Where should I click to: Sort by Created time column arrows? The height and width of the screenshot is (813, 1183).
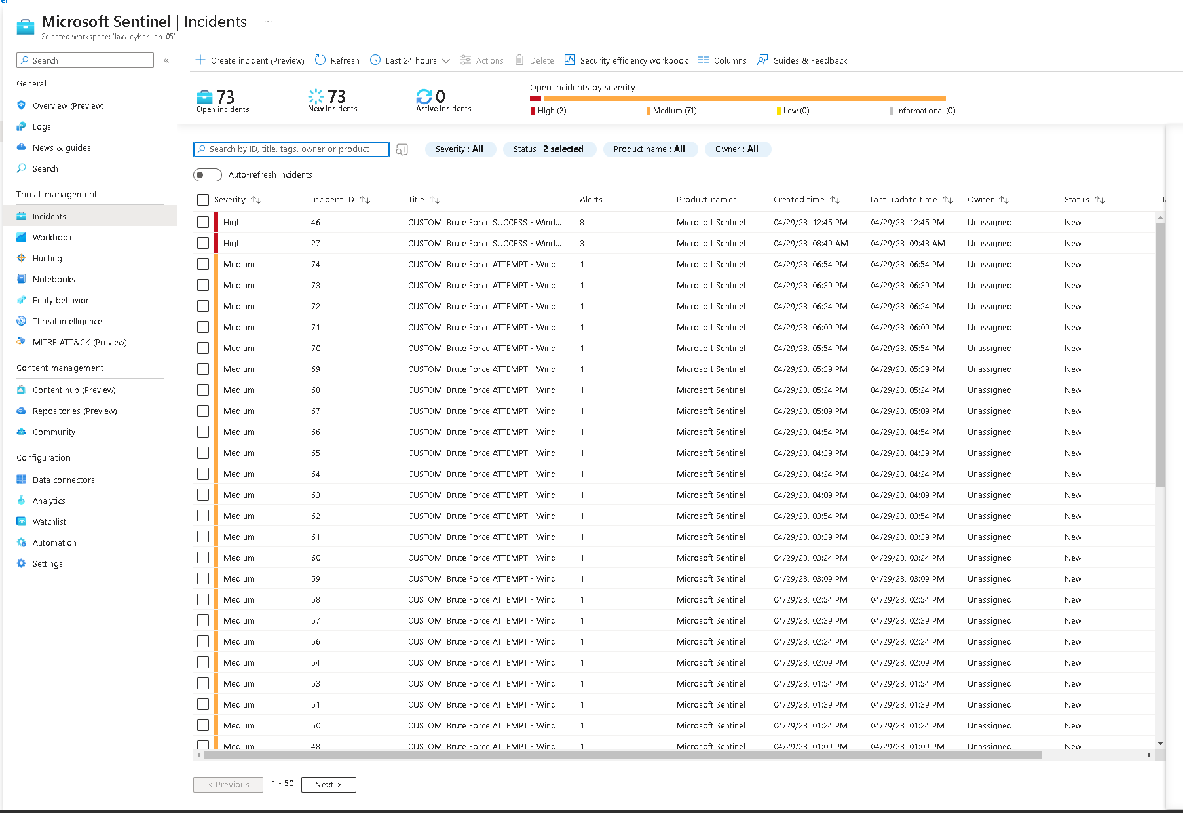coord(835,200)
